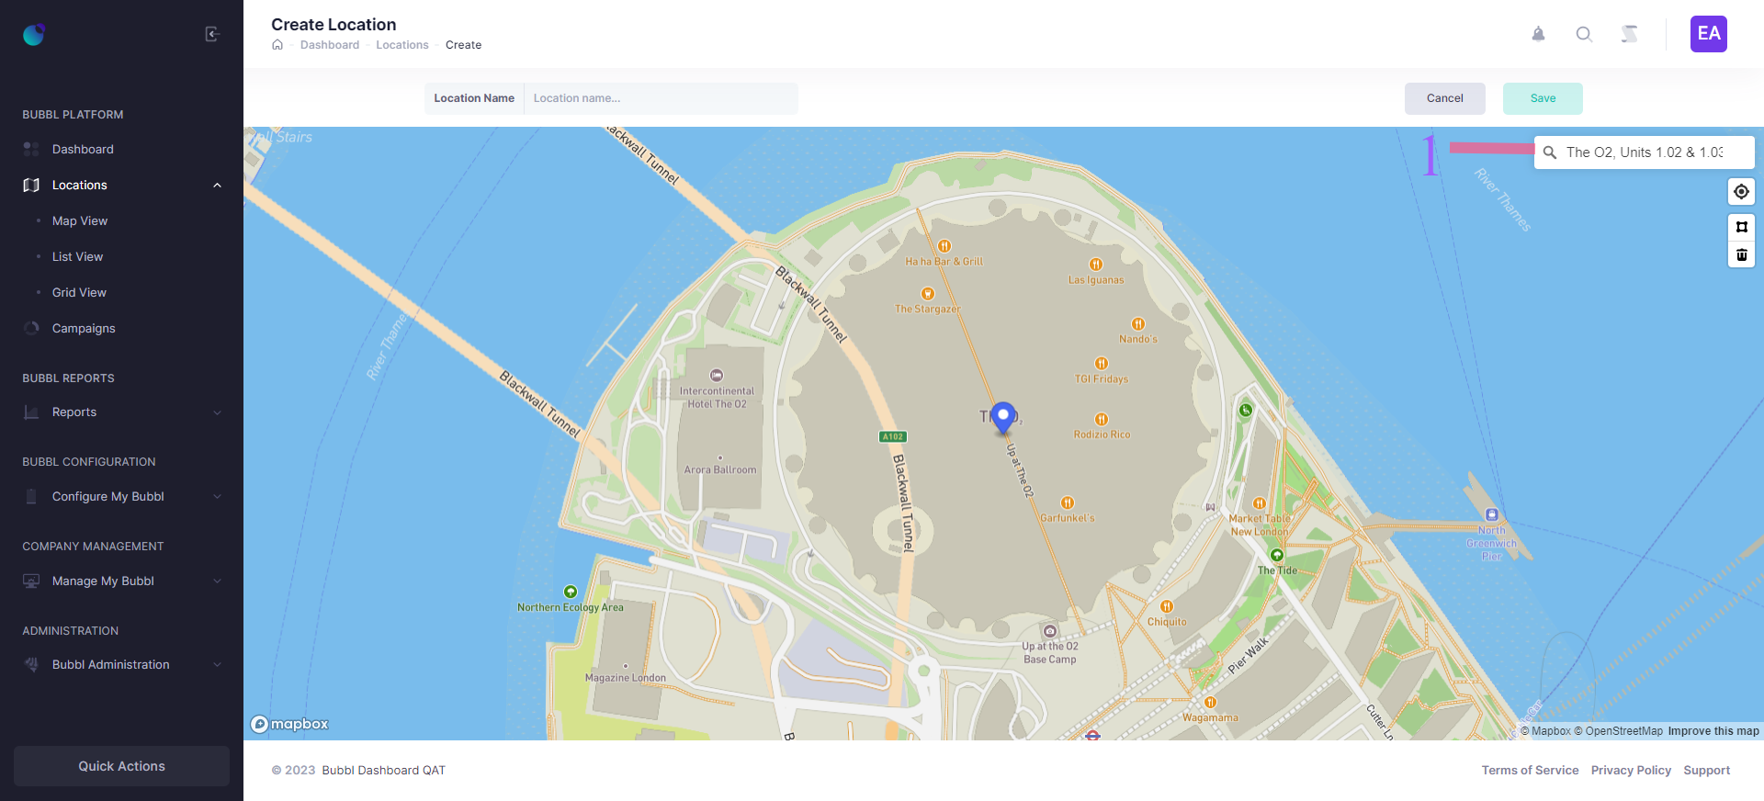The width and height of the screenshot is (1764, 801).
Task: Click the Chiquito restaurant marker
Action: (x=1167, y=606)
